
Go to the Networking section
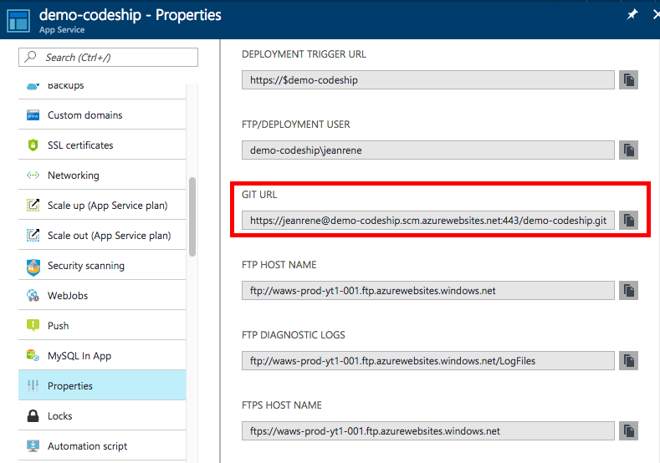(102, 175)
